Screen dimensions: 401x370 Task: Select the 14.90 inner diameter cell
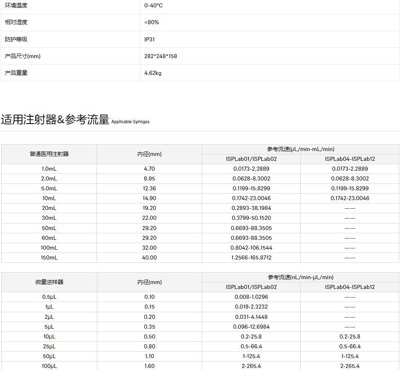[x=149, y=199]
